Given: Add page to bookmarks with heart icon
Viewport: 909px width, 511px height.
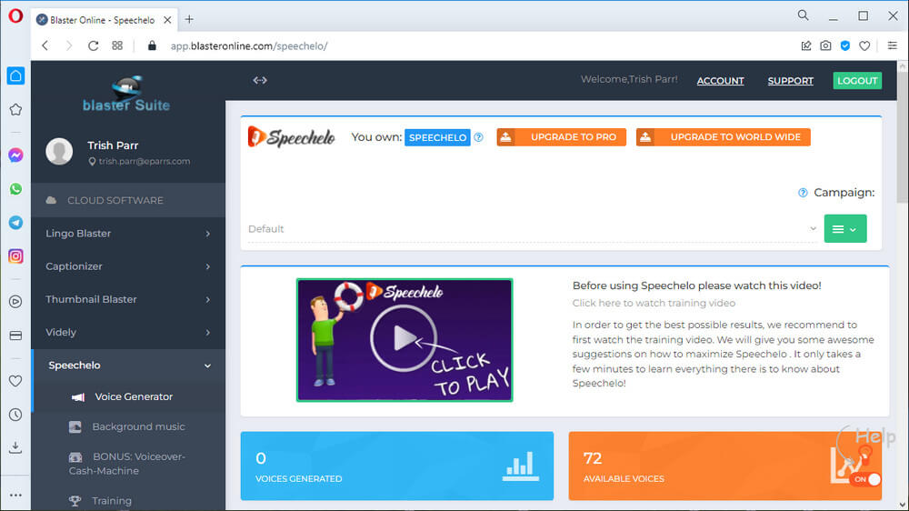Looking at the screenshot, I should [x=864, y=45].
